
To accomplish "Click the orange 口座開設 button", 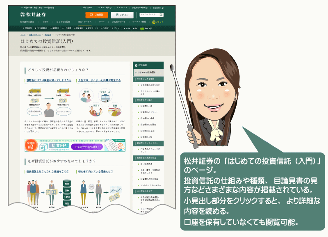I will point(97,15).
